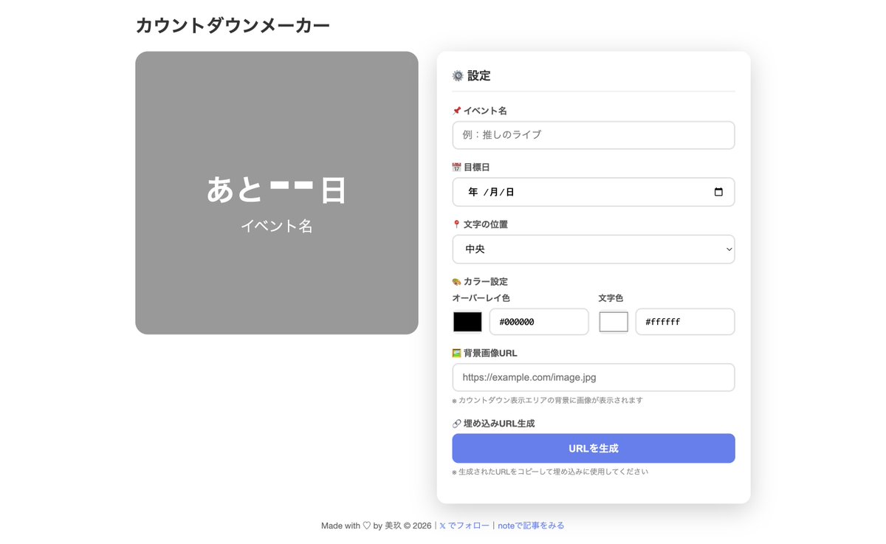The width and height of the screenshot is (886, 544).
Task: Click the black オーバーレイ色 color swatch
Action: (x=467, y=321)
